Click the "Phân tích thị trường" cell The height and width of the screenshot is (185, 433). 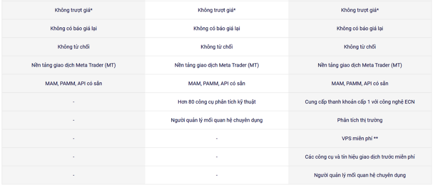pos(359,120)
